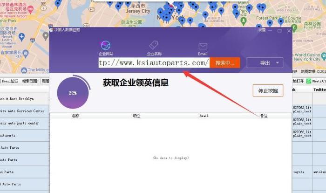Click the Jersey City label on the map
Screen dimensions: 326x193
pyautogui.click(x=138, y=11)
